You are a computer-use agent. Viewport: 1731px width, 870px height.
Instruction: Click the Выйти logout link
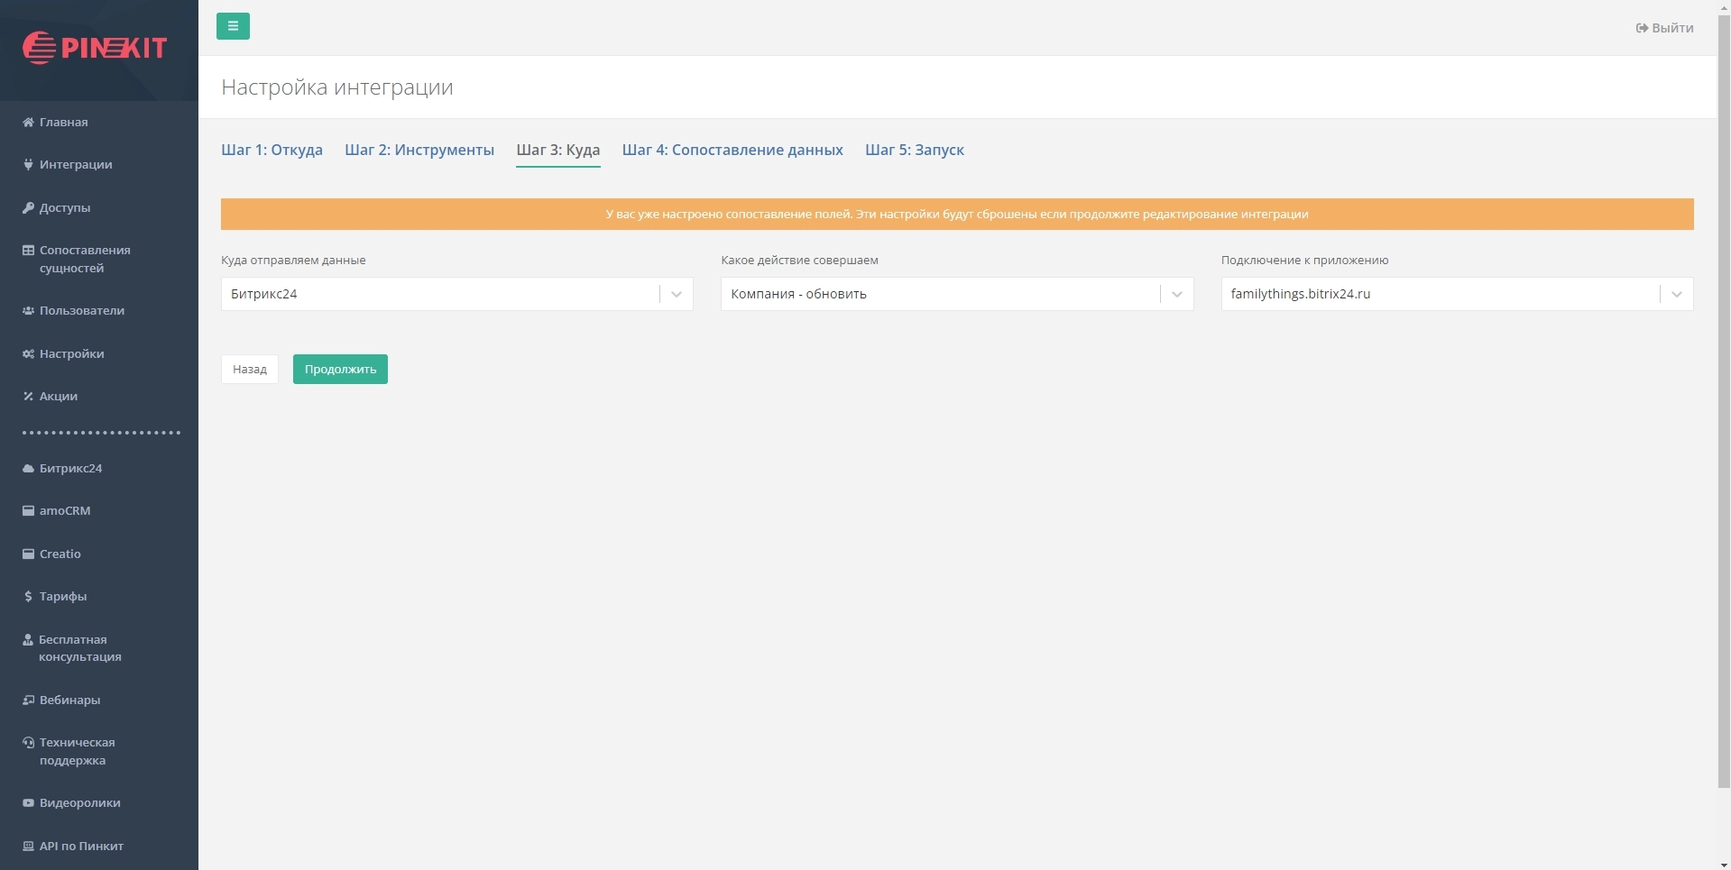[1664, 28]
